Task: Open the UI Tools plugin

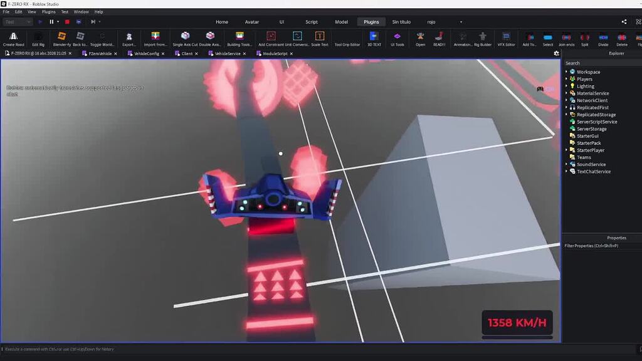Action: [397, 39]
